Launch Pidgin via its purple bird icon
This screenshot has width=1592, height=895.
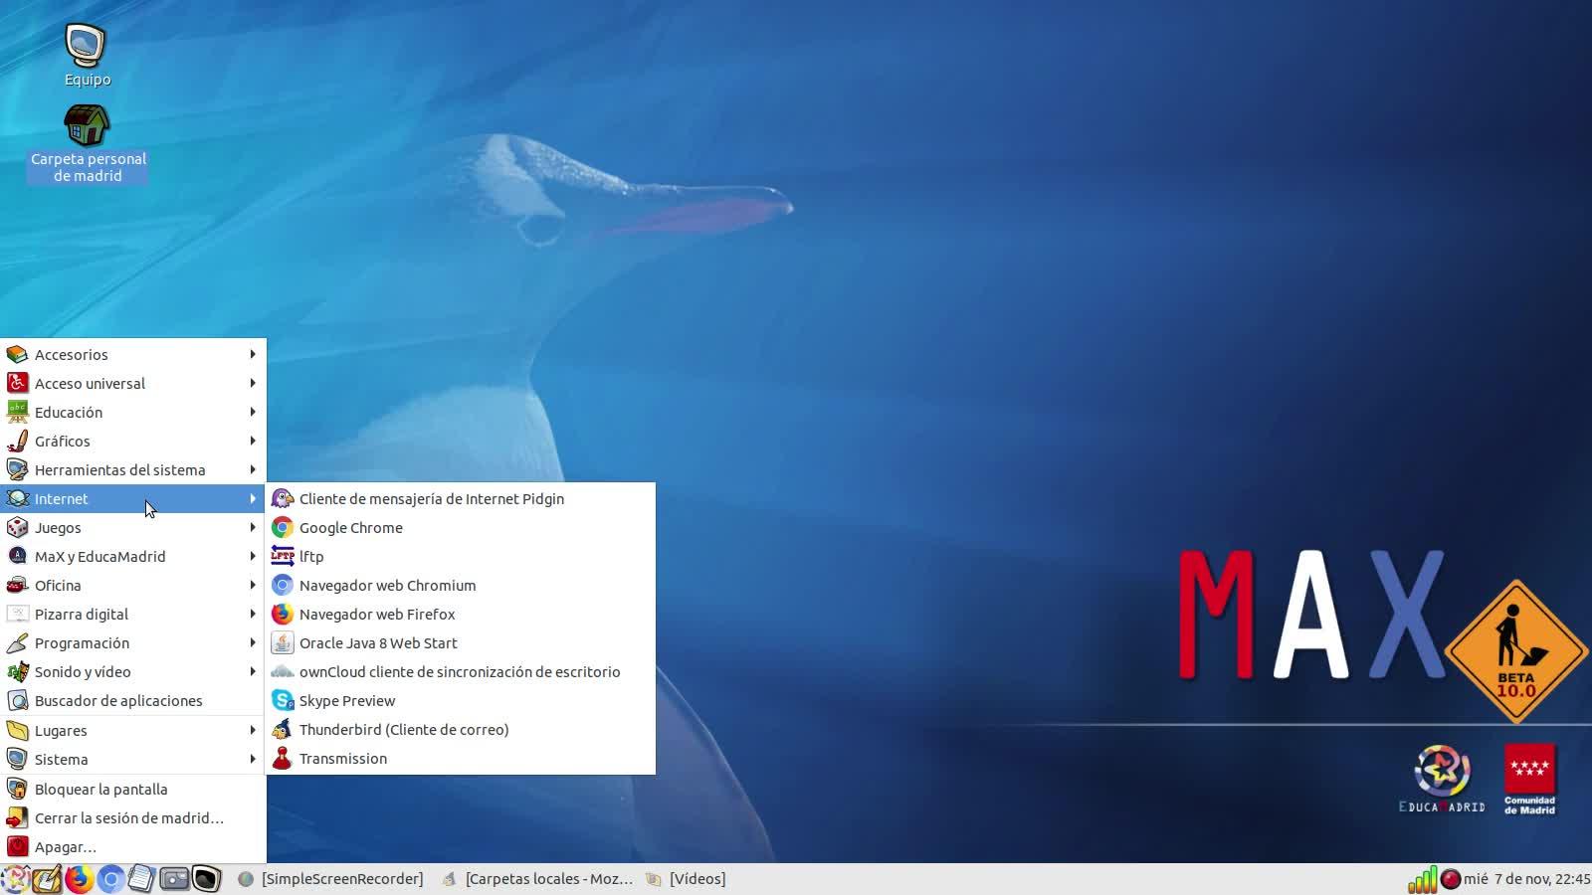(283, 499)
